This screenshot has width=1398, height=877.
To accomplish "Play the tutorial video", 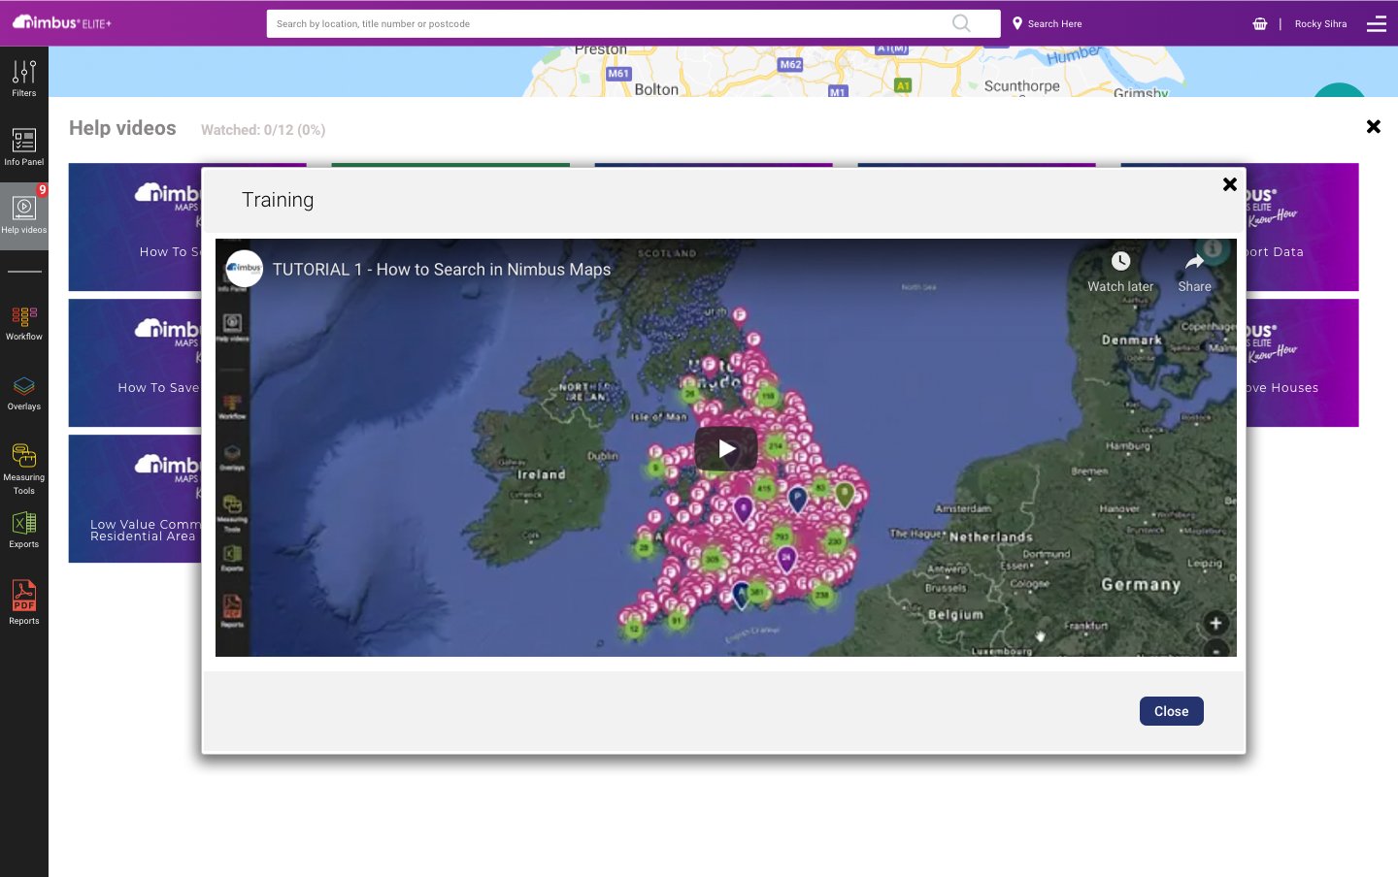I will (x=726, y=448).
